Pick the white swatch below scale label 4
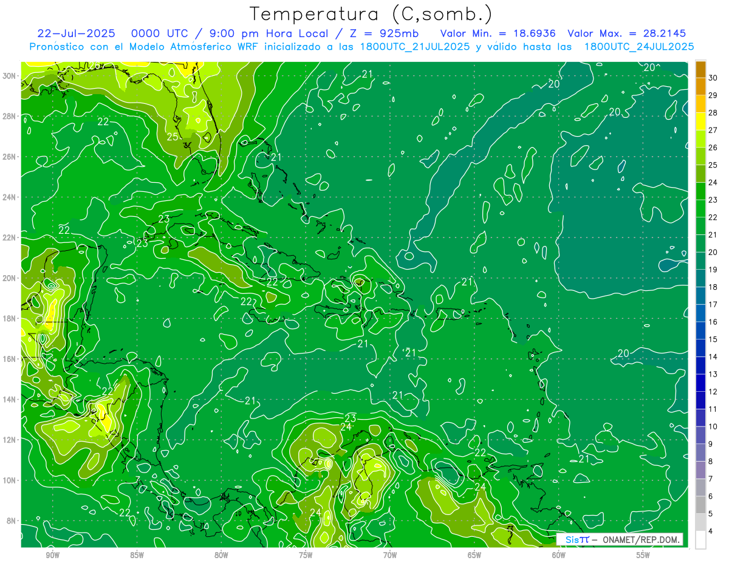Image resolution: width=729 pixels, height=563 pixels. [700, 540]
